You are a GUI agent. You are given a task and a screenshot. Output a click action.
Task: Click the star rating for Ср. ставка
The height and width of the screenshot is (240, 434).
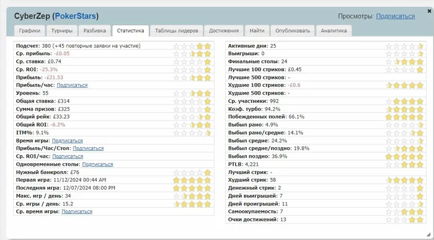tap(192, 62)
